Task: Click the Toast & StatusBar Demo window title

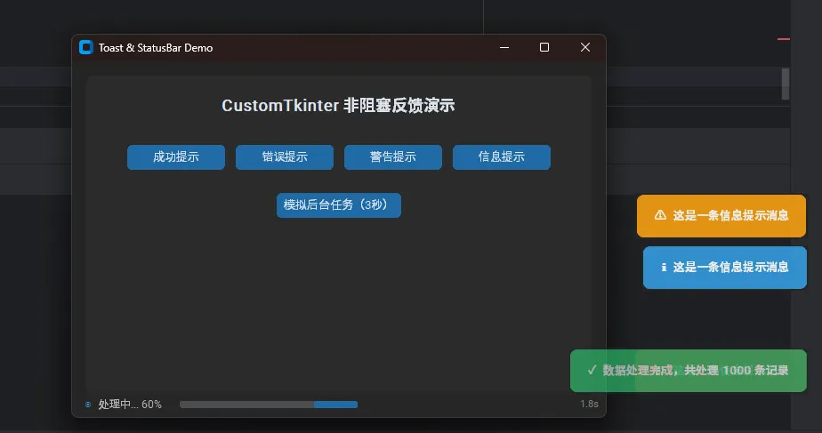Action: pyautogui.click(x=156, y=48)
